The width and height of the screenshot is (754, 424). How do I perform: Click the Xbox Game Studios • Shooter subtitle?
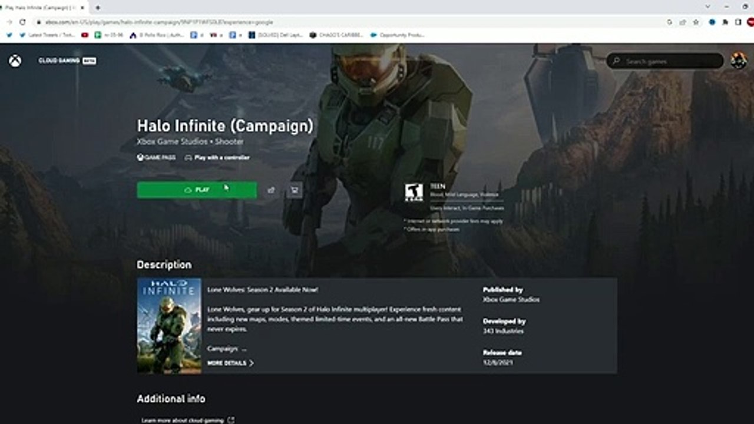coord(190,142)
